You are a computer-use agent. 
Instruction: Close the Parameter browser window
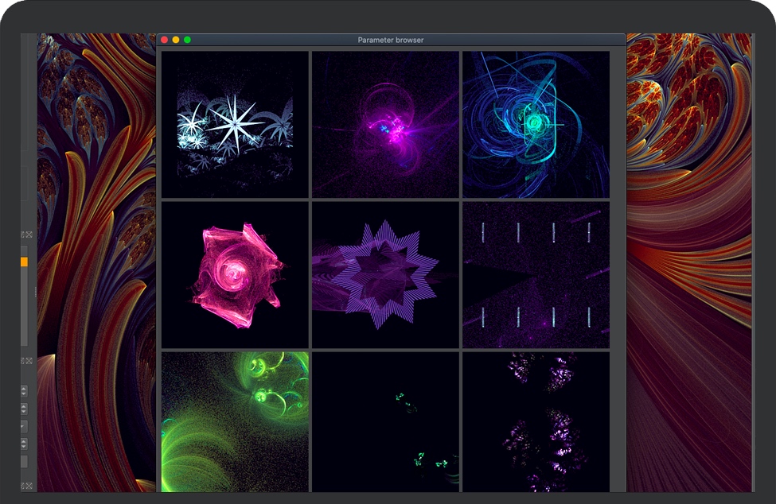165,40
